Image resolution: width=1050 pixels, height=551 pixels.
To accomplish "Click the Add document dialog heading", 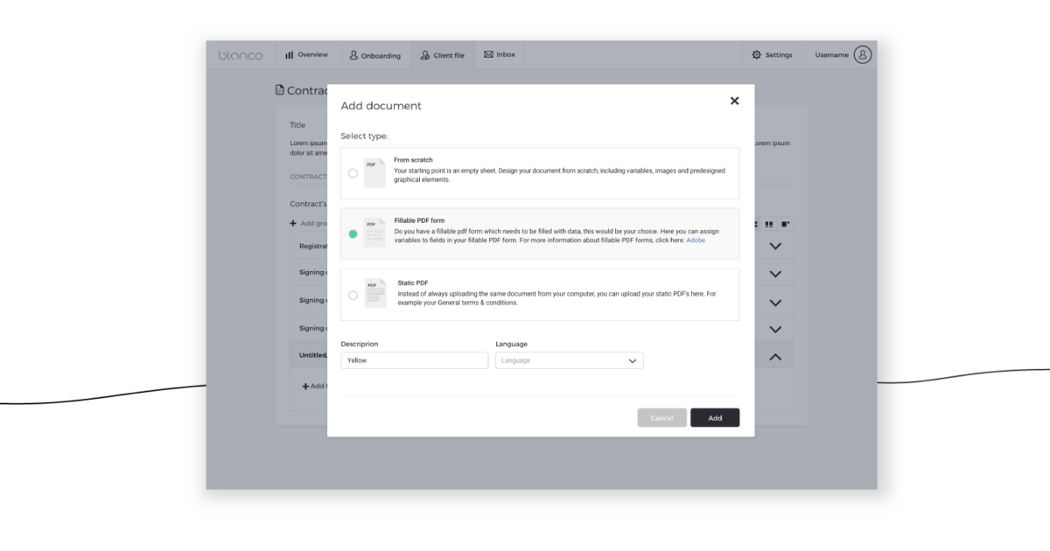I will 381,106.
